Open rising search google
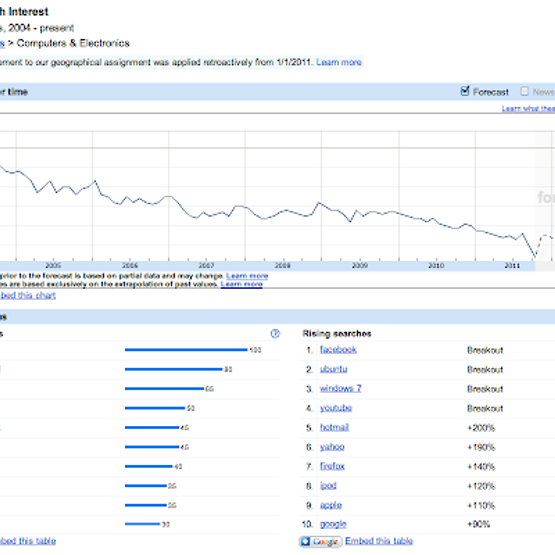 333,524
